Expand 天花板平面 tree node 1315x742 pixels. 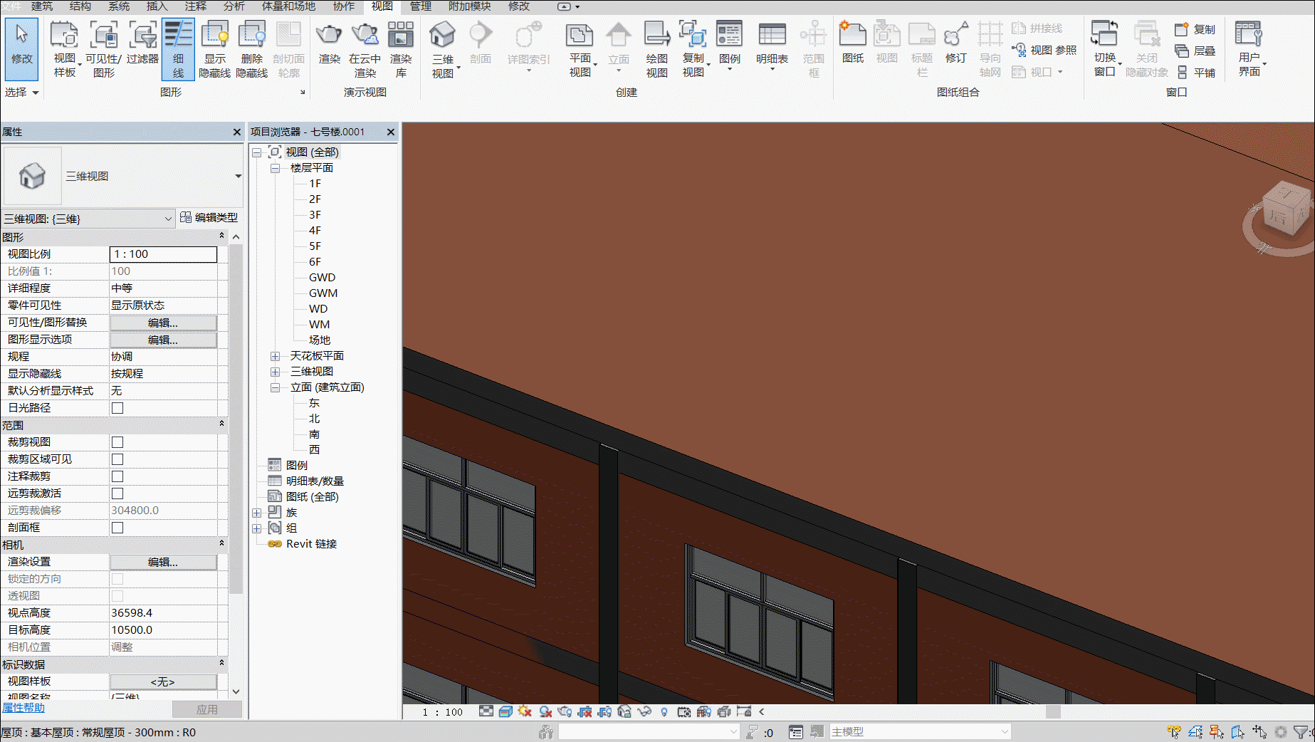pos(275,356)
